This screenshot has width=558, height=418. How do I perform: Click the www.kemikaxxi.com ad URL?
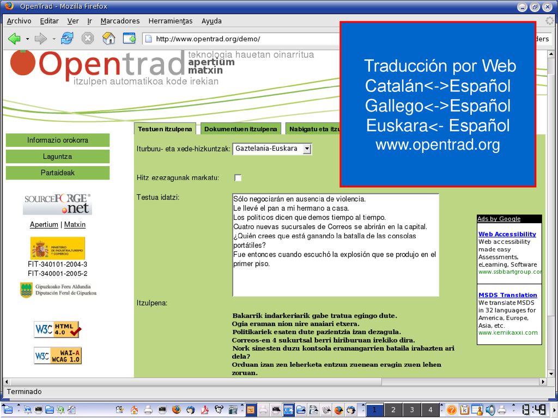pyautogui.click(x=508, y=333)
